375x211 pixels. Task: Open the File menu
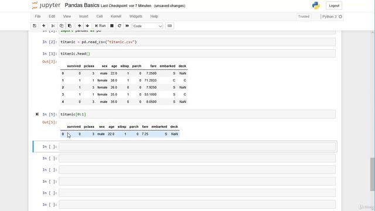pos(37,16)
